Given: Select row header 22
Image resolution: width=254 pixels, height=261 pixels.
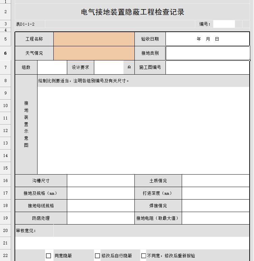Looking at the screenshot, I should 5,256.
